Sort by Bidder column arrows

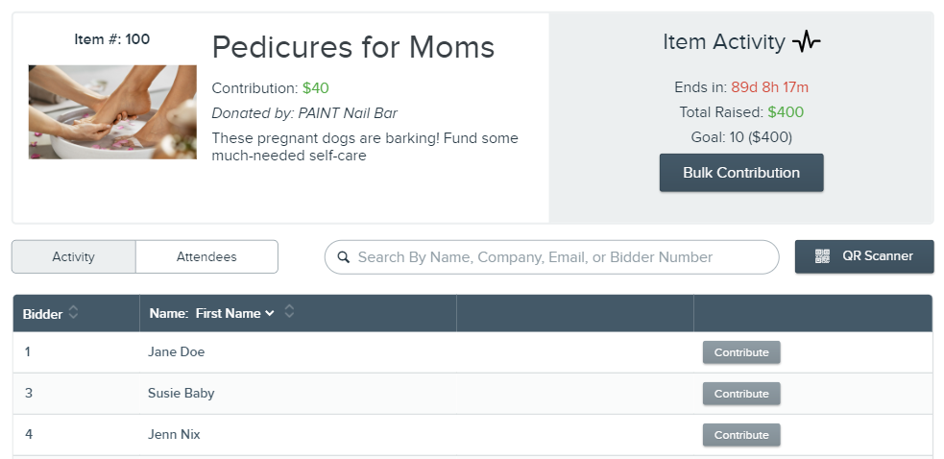pyautogui.click(x=73, y=312)
